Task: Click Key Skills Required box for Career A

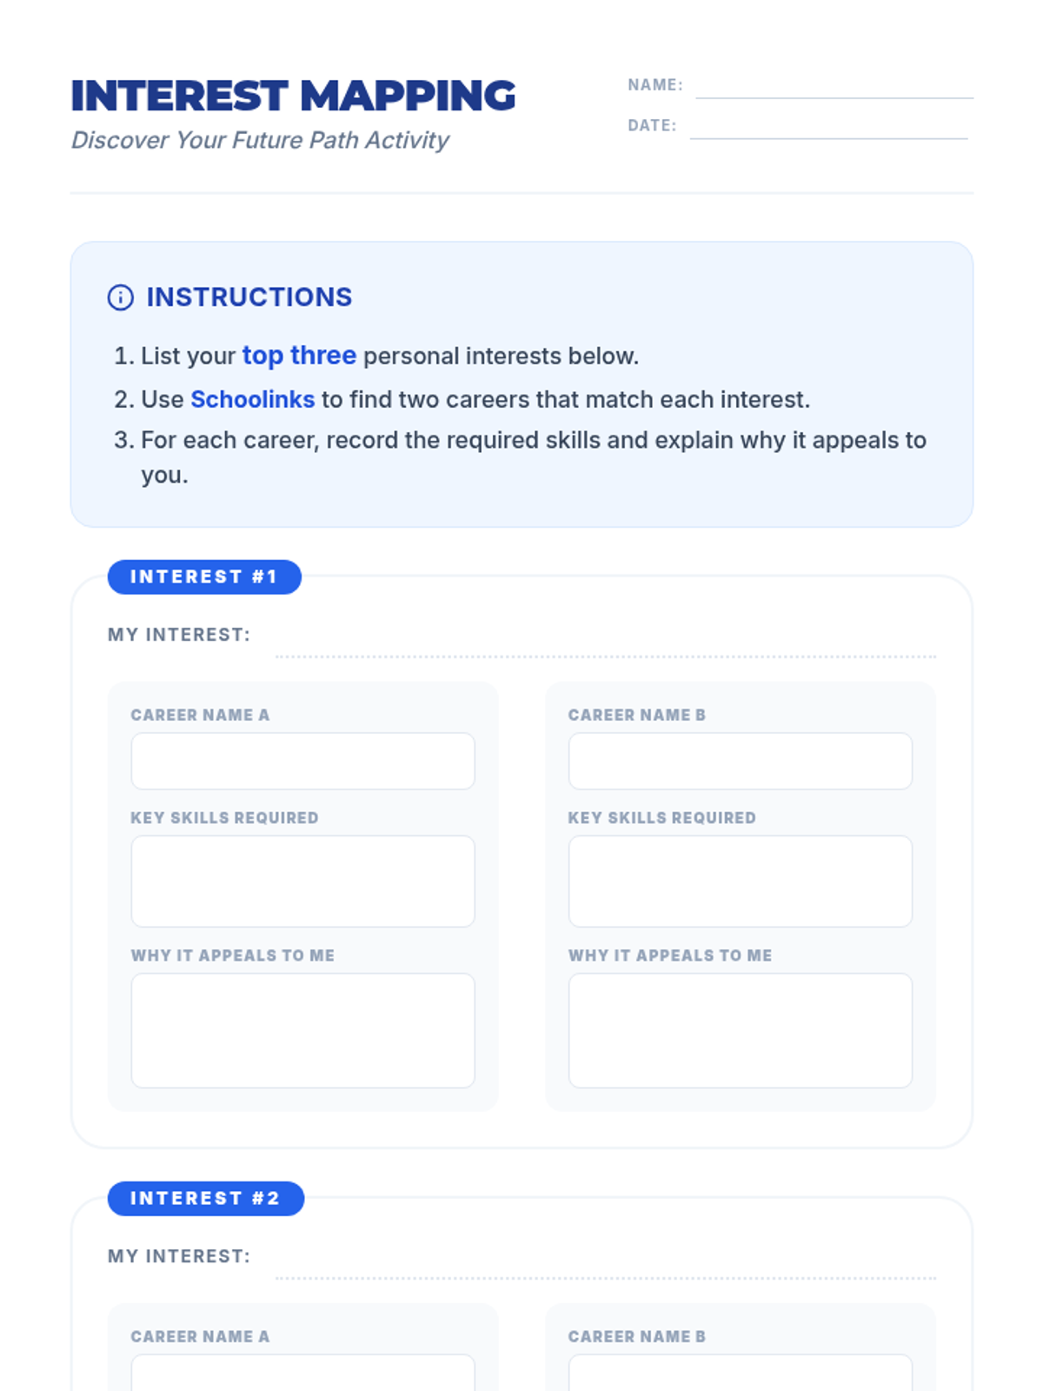Action: (303, 882)
